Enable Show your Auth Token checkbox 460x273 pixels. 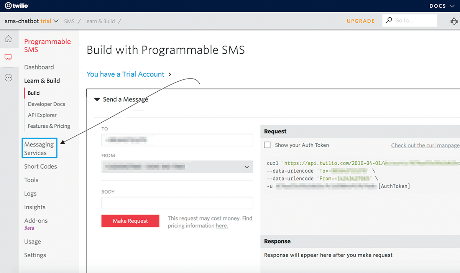point(267,145)
